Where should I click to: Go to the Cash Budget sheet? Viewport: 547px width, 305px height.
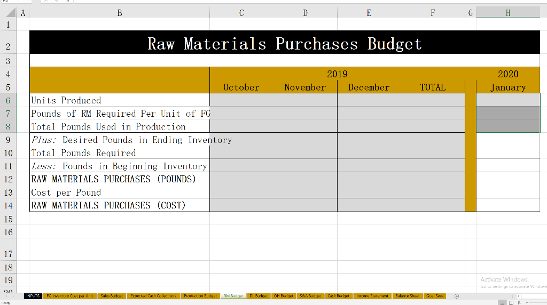338,296
